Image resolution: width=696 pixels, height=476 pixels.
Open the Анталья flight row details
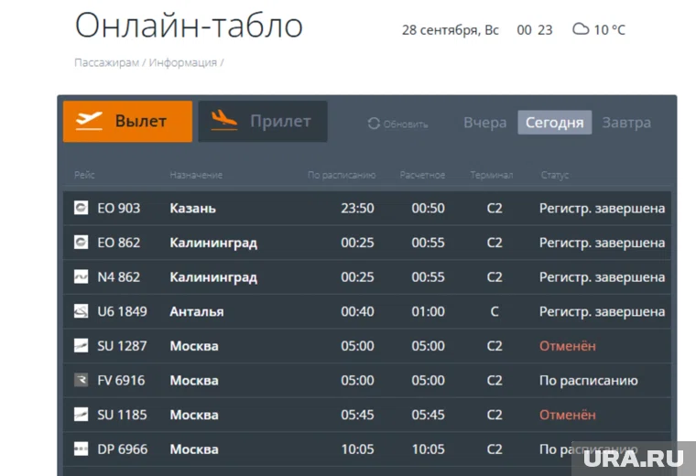[196, 312]
